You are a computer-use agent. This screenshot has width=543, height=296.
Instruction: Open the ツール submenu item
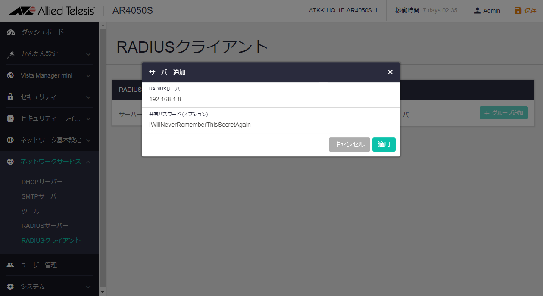pos(31,211)
